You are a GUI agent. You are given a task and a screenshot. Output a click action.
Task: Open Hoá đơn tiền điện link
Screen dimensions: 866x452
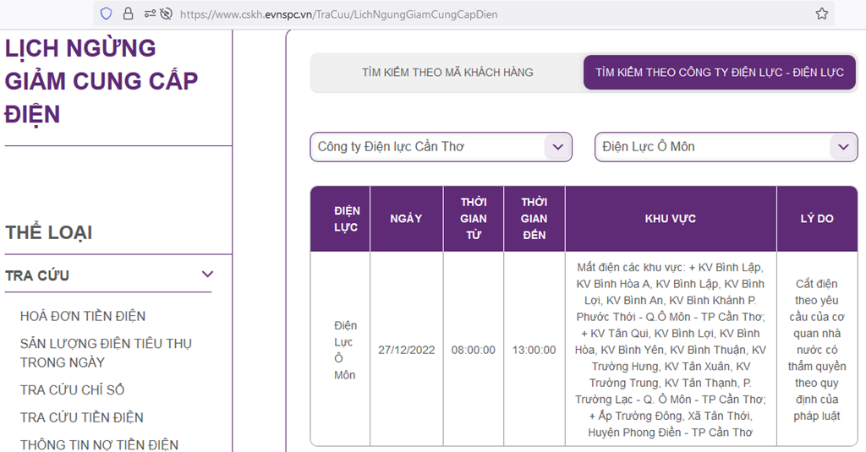coord(83,316)
